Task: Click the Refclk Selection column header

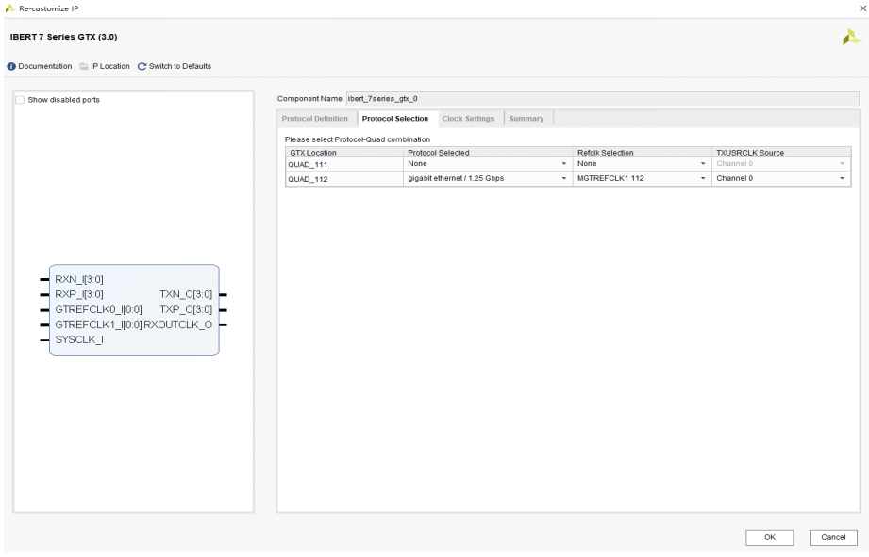Action: pos(642,153)
